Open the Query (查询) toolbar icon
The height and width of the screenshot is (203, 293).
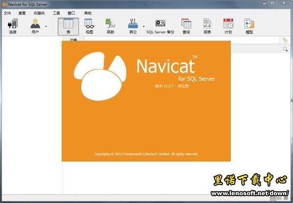coord(186,26)
